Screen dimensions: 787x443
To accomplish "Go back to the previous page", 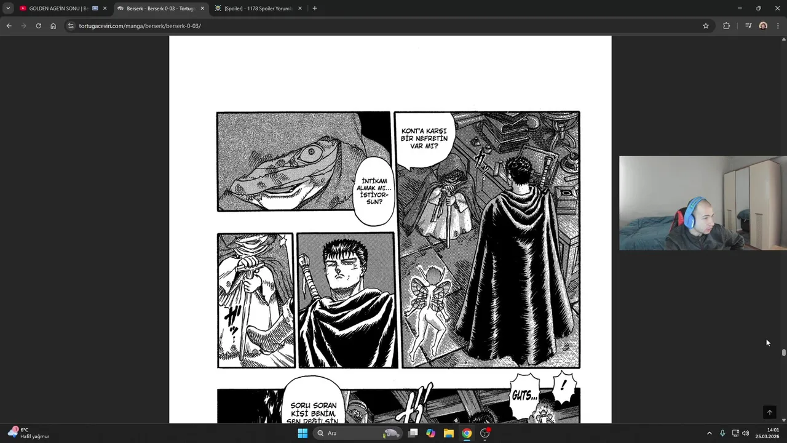I will click(x=9, y=26).
